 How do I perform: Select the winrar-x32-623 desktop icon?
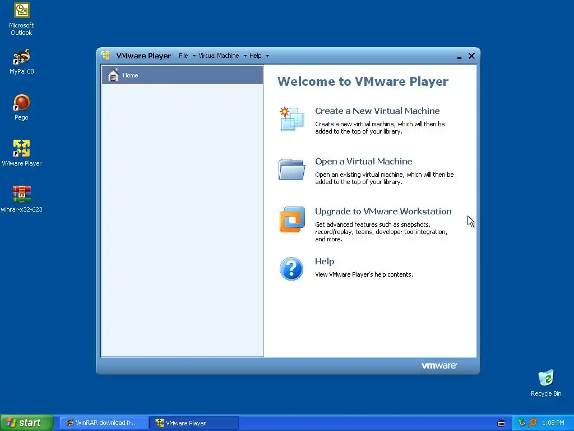click(21, 199)
